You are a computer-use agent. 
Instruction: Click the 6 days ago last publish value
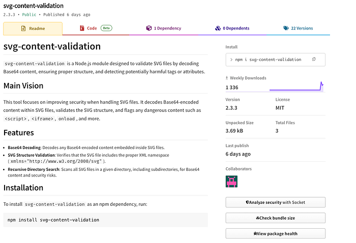click(238, 154)
